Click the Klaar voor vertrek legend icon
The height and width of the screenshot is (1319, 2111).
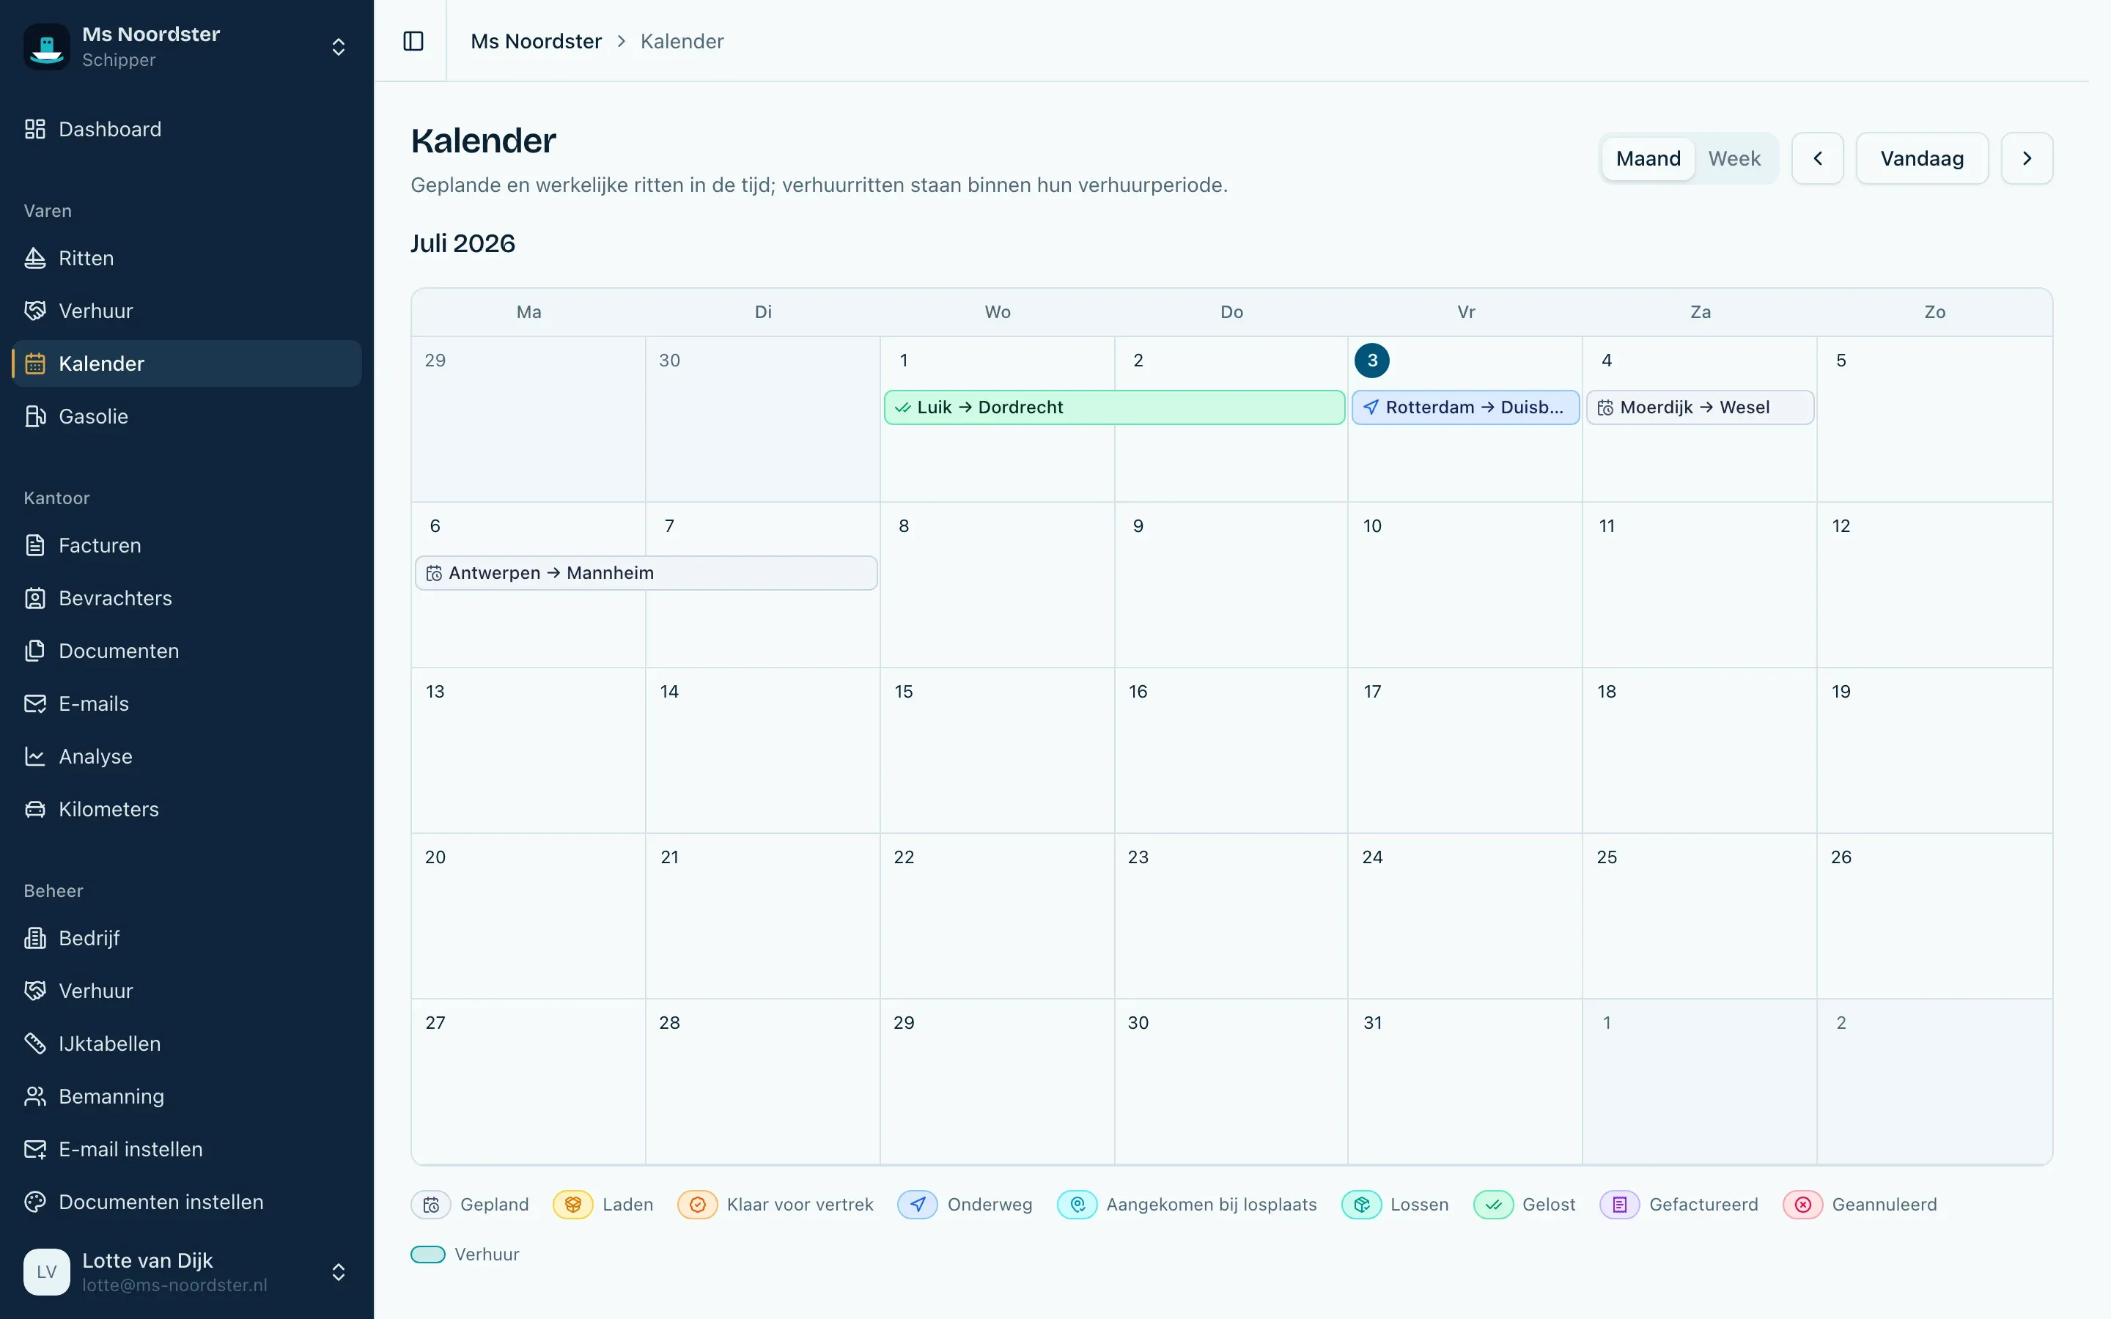698,1205
